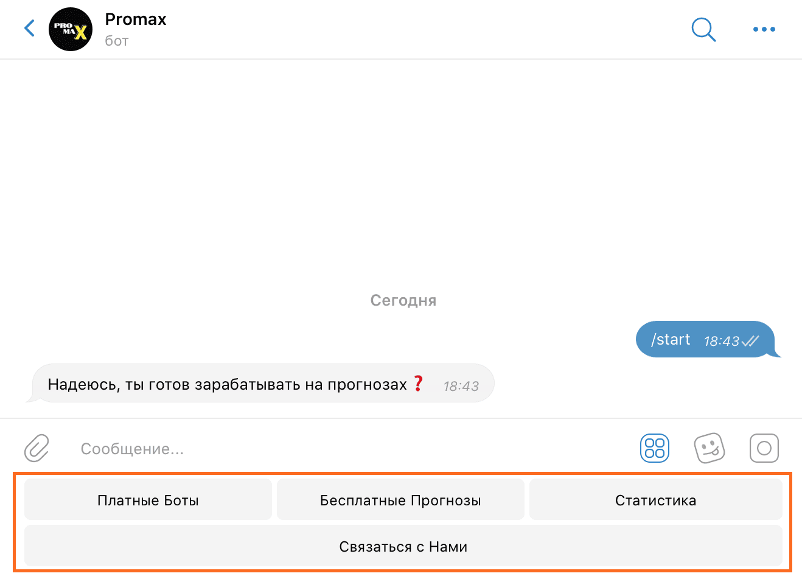This screenshot has height=576, width=802.
Task: Click the paperclip attachment icon
Action: pyautogui.click(x=38, y=448)
